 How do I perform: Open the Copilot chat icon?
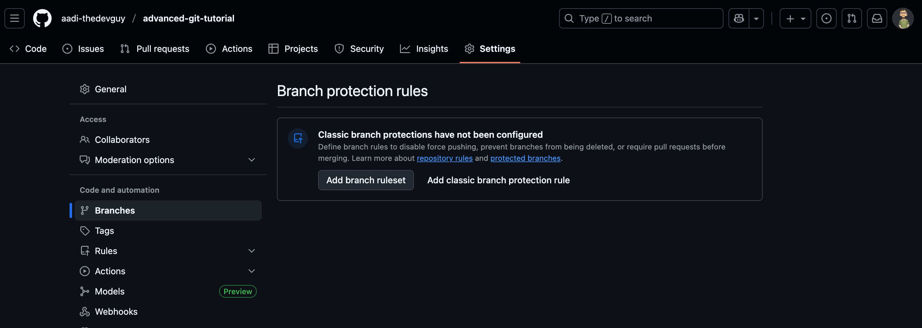tap(739, 18)
